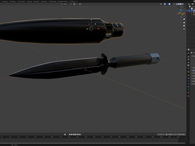Add a workspace with the plus button
The width and height of the screenshot is (195, 146).
pos(77,2)
